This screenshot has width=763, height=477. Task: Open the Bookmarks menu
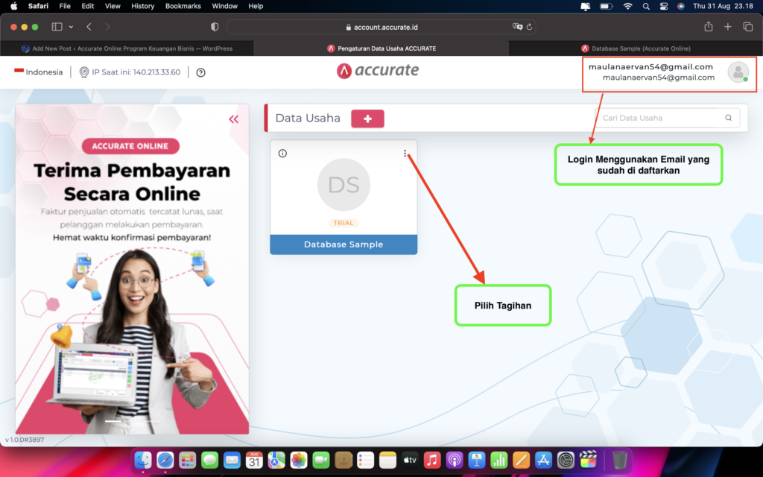pos(183,6)
